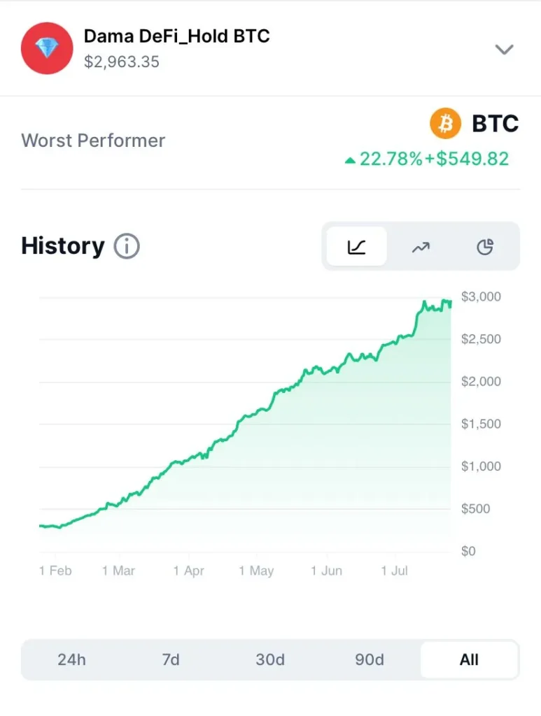The image size is (541, 716).
Task: Click the Worst Performer label
Action: point(93,140)
